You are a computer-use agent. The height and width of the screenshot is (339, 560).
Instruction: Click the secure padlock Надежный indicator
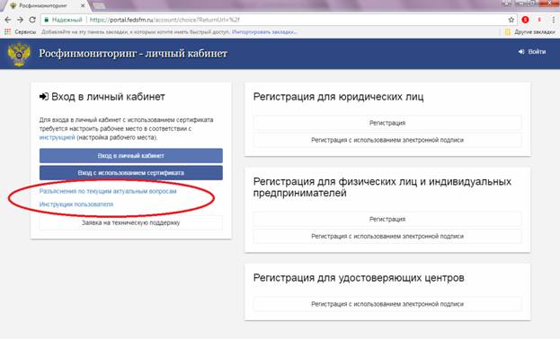tap(63, 20)
